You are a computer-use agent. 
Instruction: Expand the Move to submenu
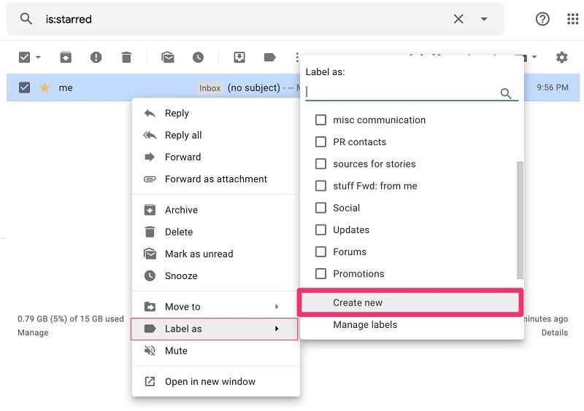pos(216,307)
